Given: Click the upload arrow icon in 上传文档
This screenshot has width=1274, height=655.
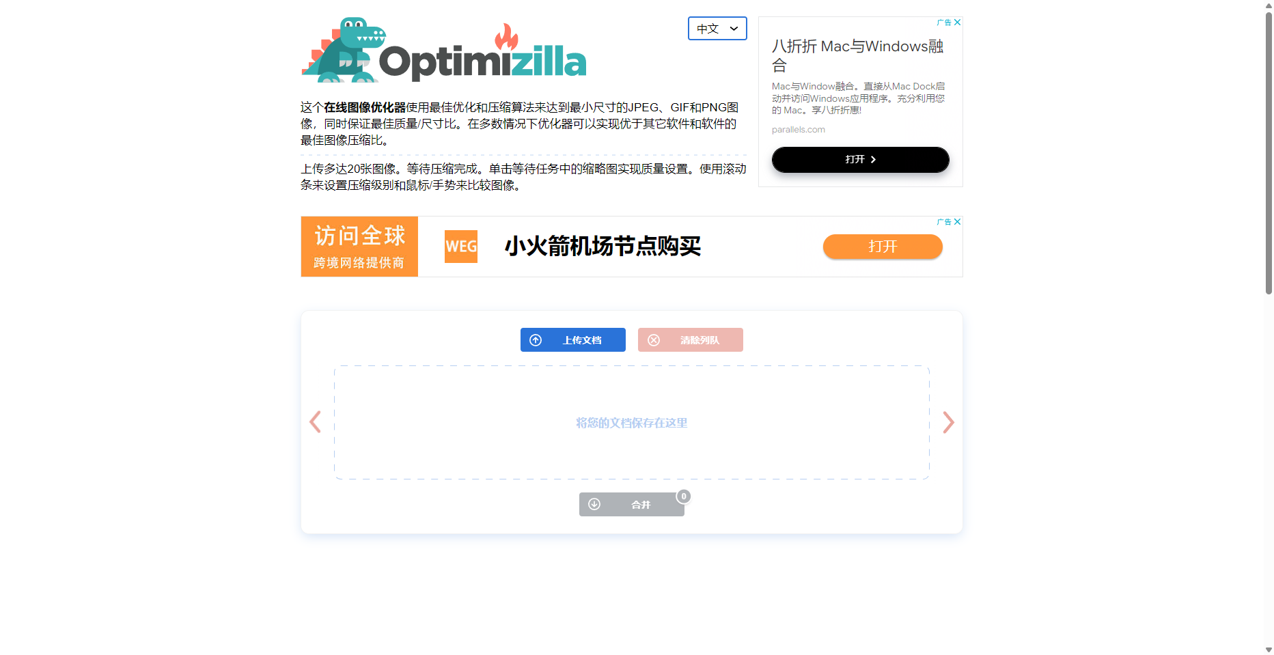Looking at the screenshot, I should tap(536, 340).
